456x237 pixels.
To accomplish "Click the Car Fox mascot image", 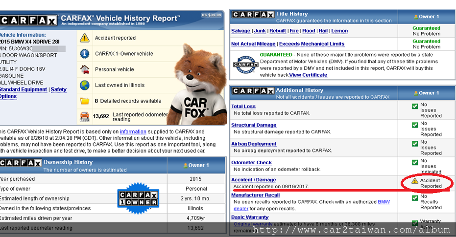I will pyautogui.click(x=198, y=84).
